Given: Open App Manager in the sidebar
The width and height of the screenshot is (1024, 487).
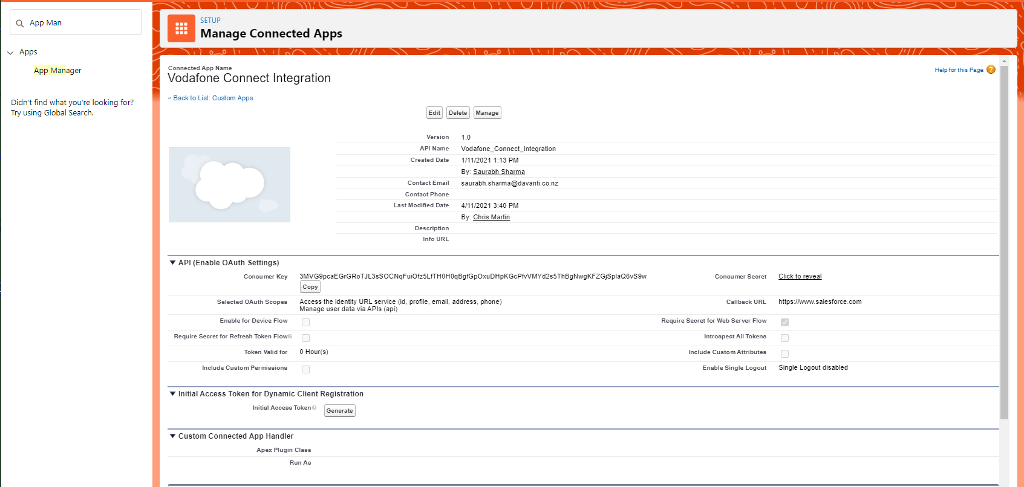Looking at the screenshot, I should click(57, 71).
